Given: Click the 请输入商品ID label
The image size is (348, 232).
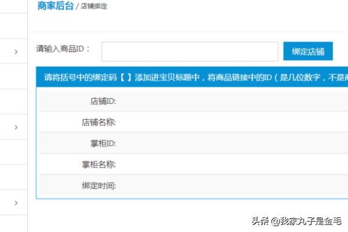Looking at the screenshot, I should pyautogui.click(x=63, y=49).
